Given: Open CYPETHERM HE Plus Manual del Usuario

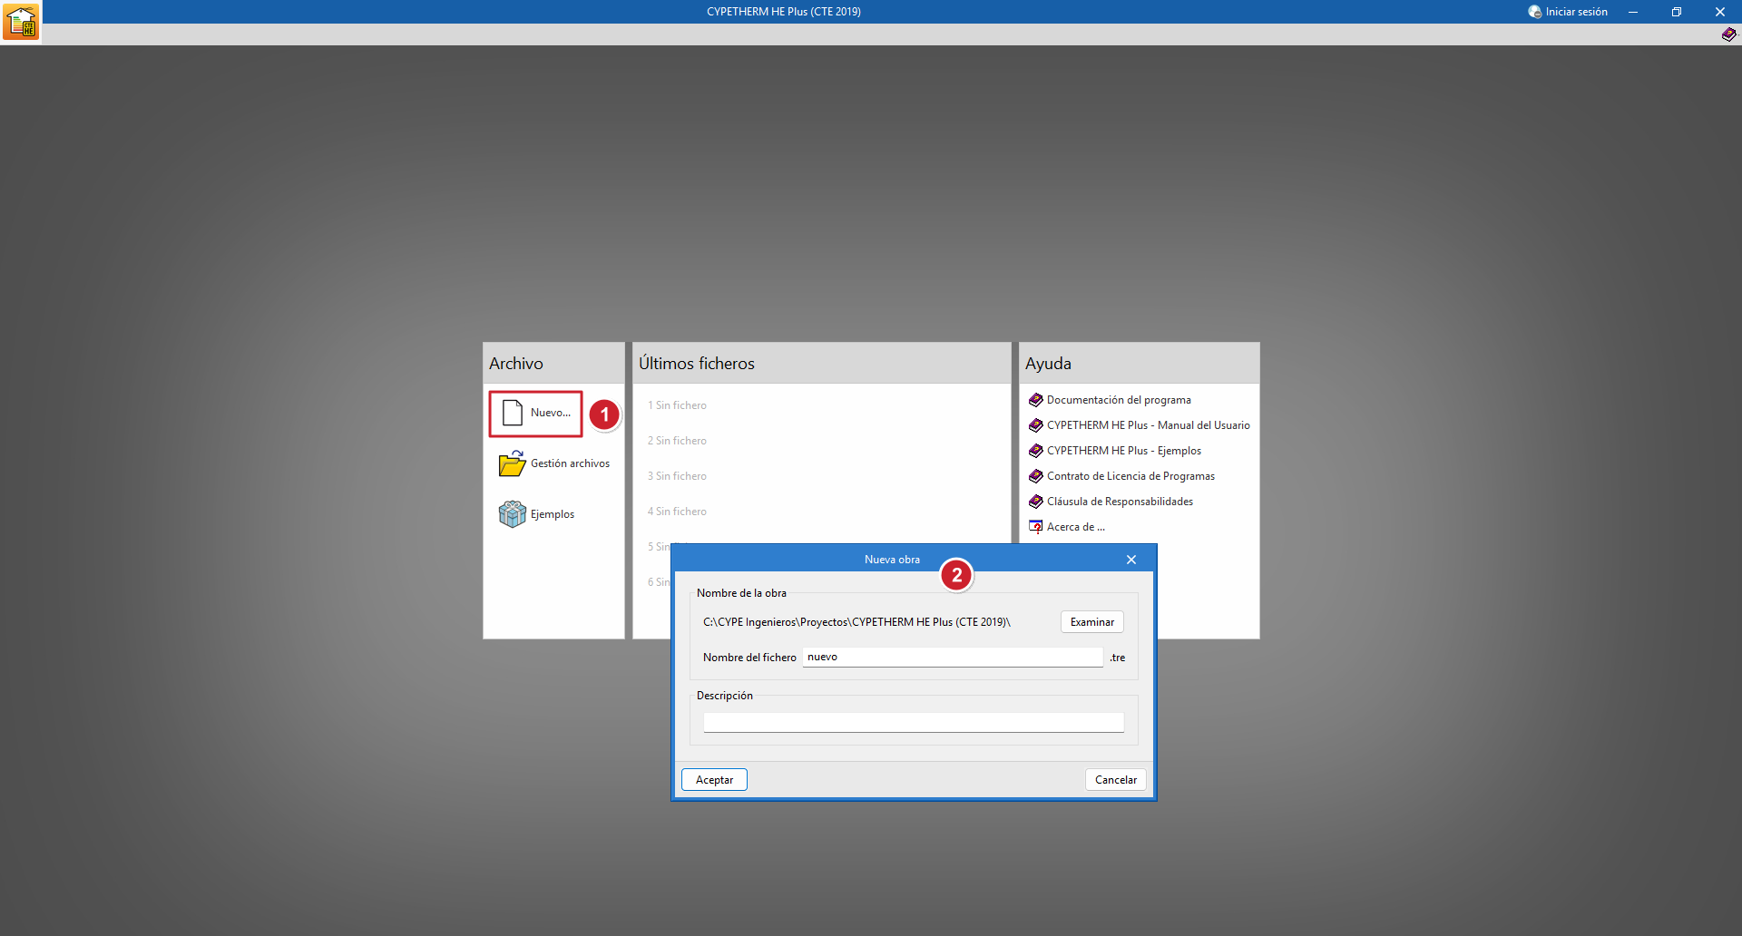Looking at the screenshot, I should [x=1147, y=425].
